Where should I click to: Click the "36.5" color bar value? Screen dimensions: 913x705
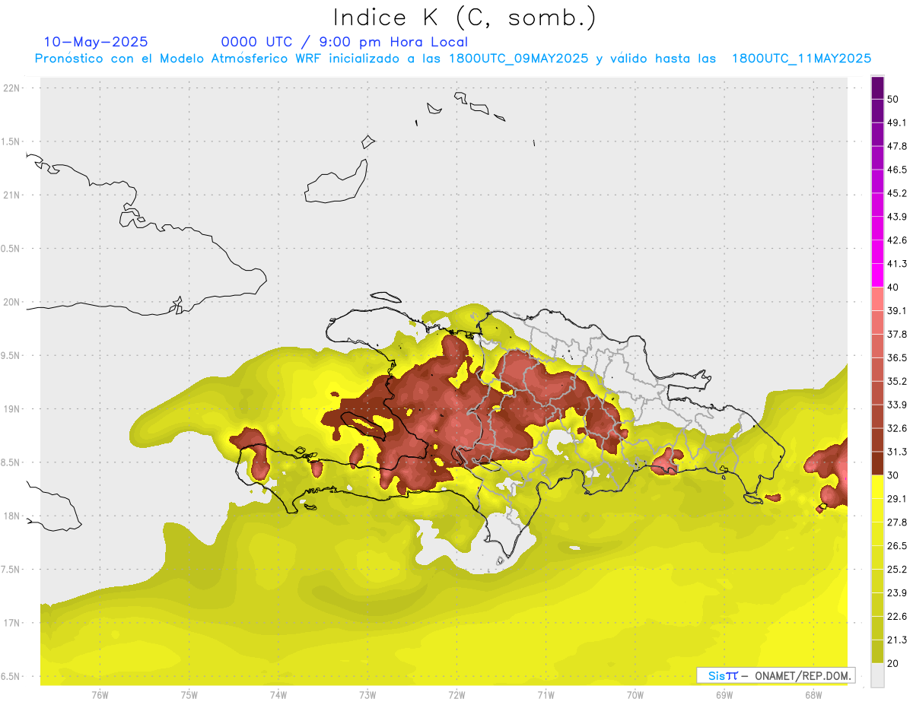click(896, 358)
